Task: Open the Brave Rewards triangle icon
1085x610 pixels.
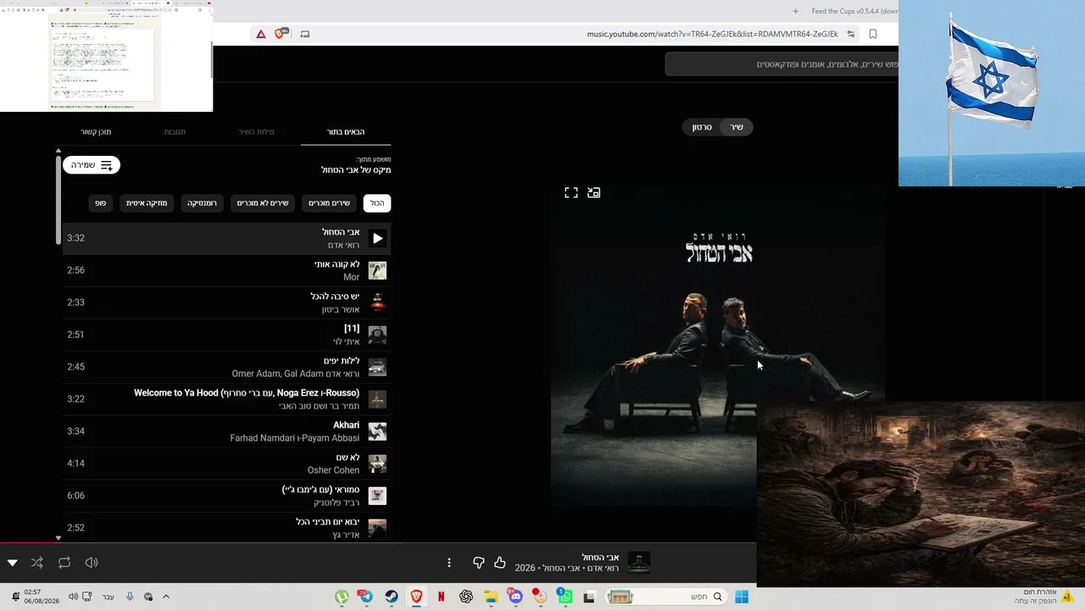Action: [x=261, y=34]
